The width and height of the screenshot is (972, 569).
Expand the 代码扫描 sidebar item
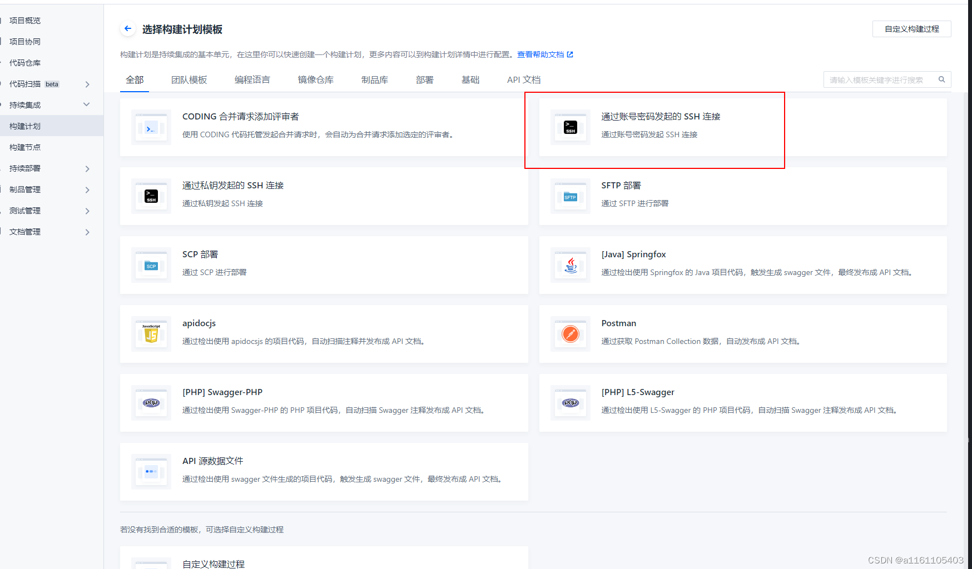(87, 84)
